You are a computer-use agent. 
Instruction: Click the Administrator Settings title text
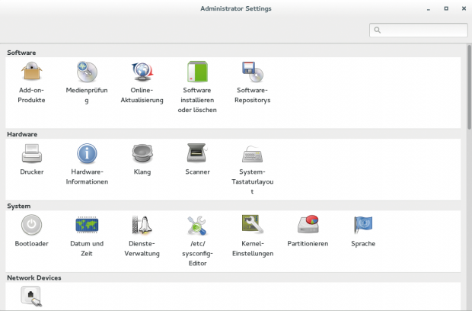pyautogui.click(x=236, y=8)
